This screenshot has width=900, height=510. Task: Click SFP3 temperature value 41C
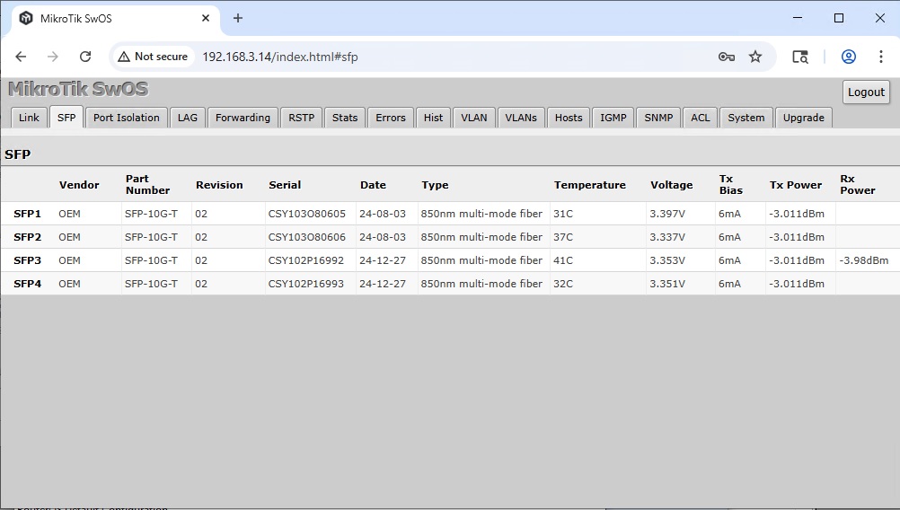coord(563,260)
